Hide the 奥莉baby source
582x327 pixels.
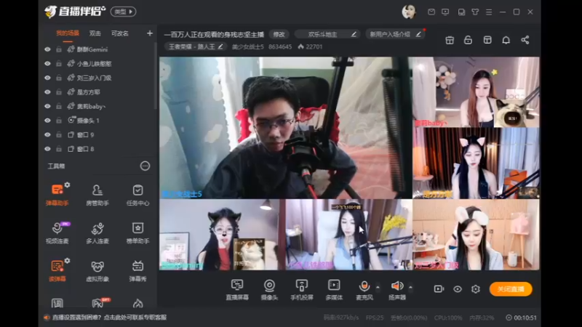click(x=47, y=106)
